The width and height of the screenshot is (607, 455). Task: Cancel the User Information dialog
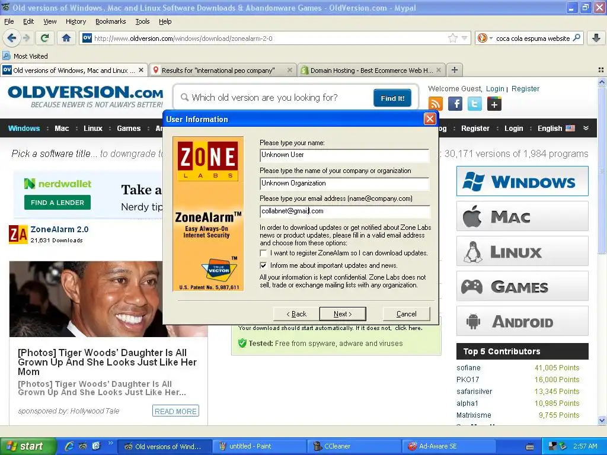(407, 314)
